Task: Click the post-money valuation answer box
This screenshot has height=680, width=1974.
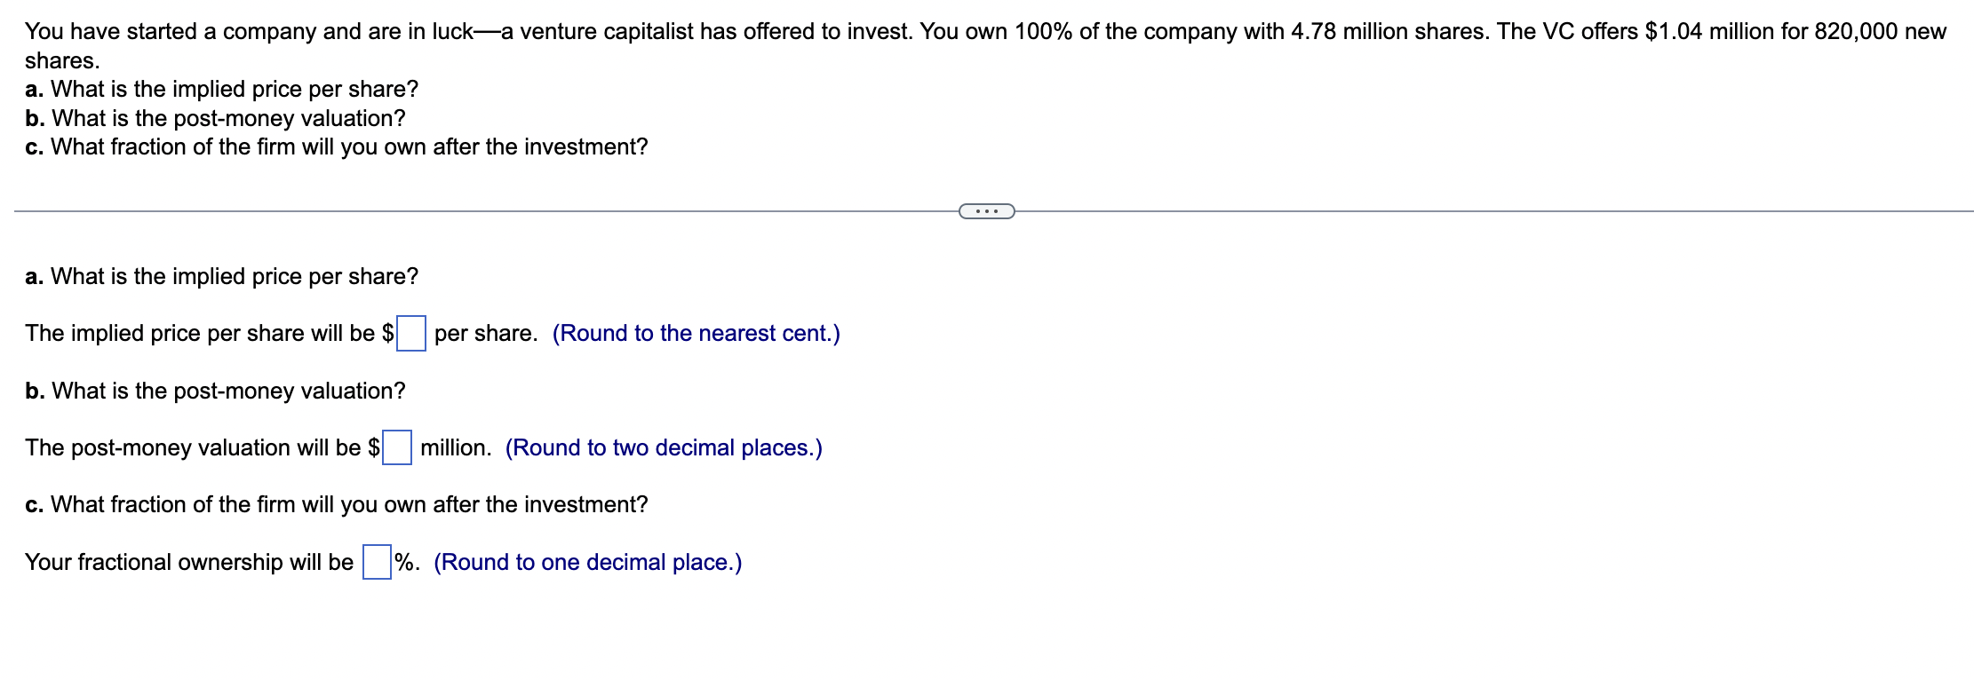Action: (x=397, y=447)
